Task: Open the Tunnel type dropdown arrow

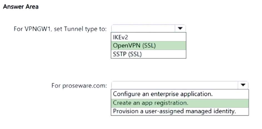Action: 180,28
